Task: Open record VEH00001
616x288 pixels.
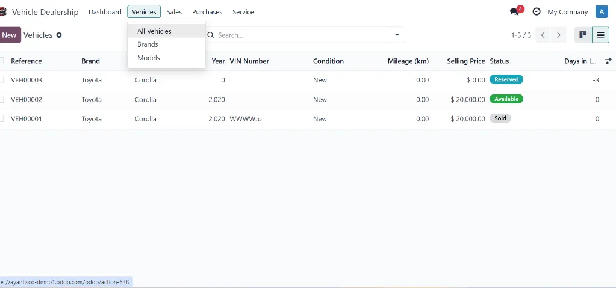Action: tap(26, 119)
